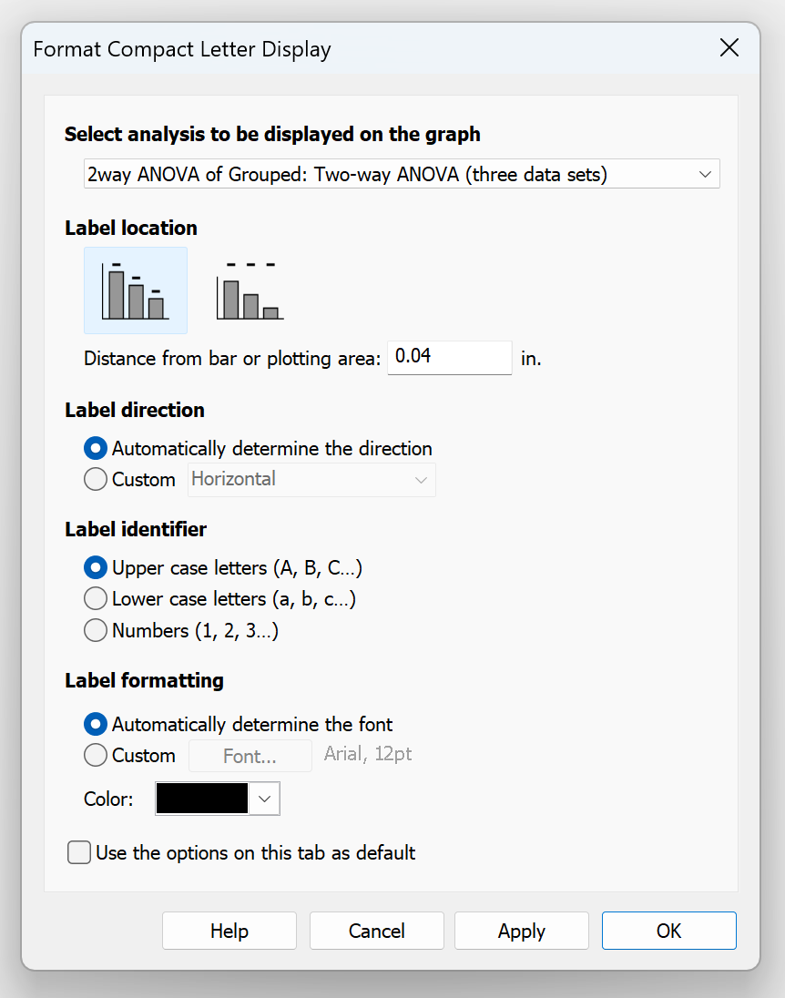Viewport: 785px width, 998px height.
Task: Apply the compact letter display settings
Action: 521,931
